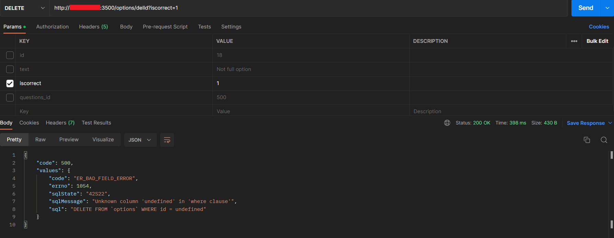
Task: Switch to Visualize response view
Action: 103,140
